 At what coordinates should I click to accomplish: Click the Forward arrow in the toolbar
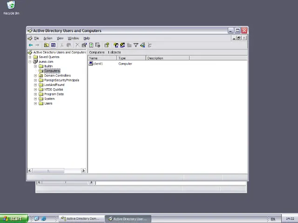pos(37,45)
